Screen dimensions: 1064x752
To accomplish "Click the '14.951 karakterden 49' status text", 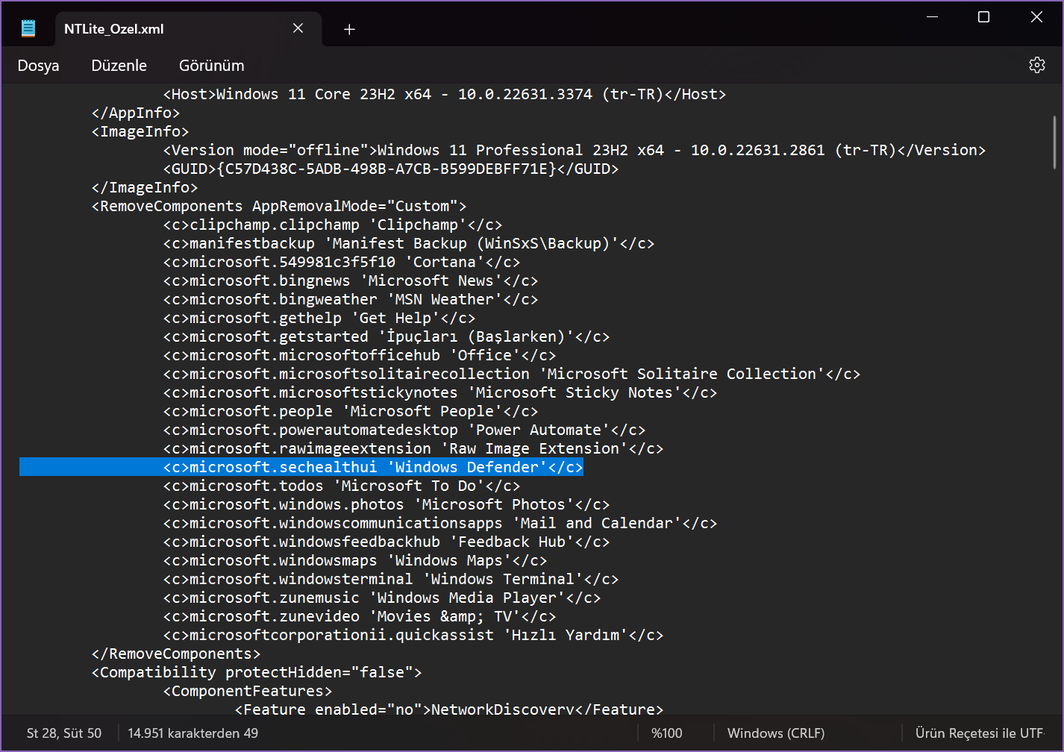I will pyautogui.click(x=193, y=733).
